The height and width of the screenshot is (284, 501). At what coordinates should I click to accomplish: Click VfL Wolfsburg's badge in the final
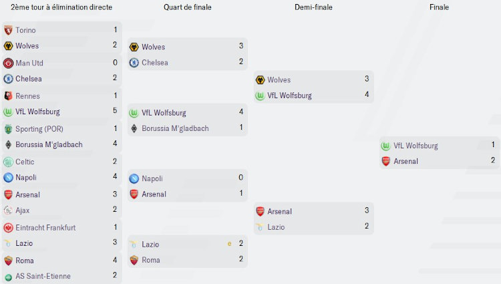click(385, 146)
